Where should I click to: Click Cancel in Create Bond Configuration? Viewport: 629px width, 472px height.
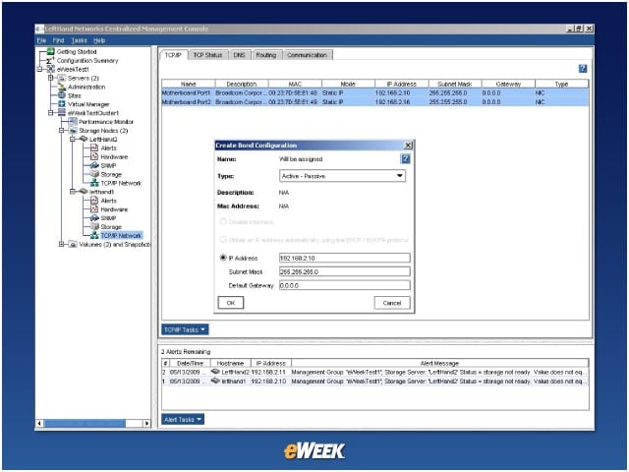pos(392,303)
